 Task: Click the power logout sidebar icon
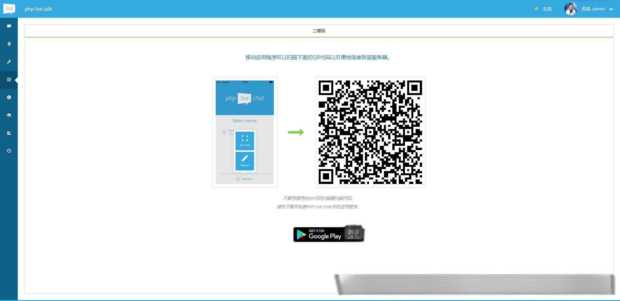[9, 151]
